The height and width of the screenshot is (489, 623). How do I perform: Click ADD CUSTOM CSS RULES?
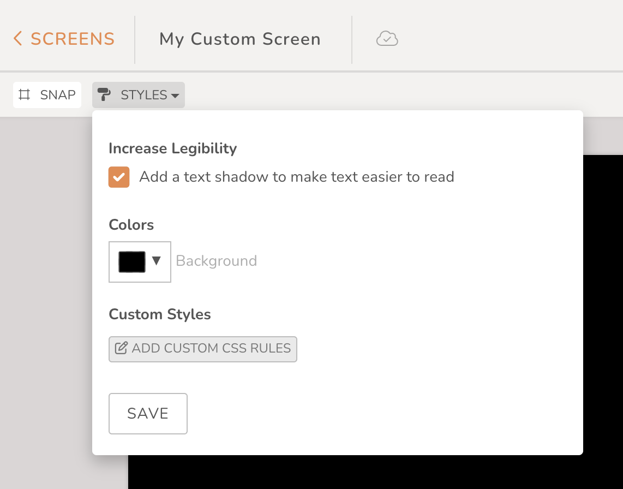(x=202, y=349)
